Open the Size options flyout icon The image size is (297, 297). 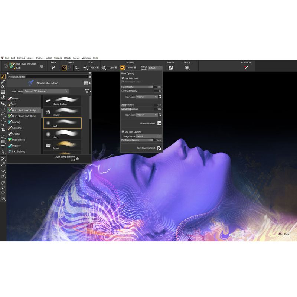pos(85,68)
